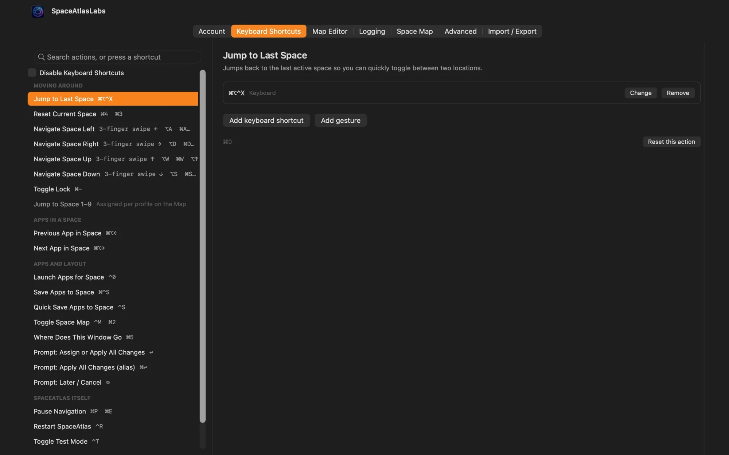
Task: Select Next App in Space
Action: [113, 248]
